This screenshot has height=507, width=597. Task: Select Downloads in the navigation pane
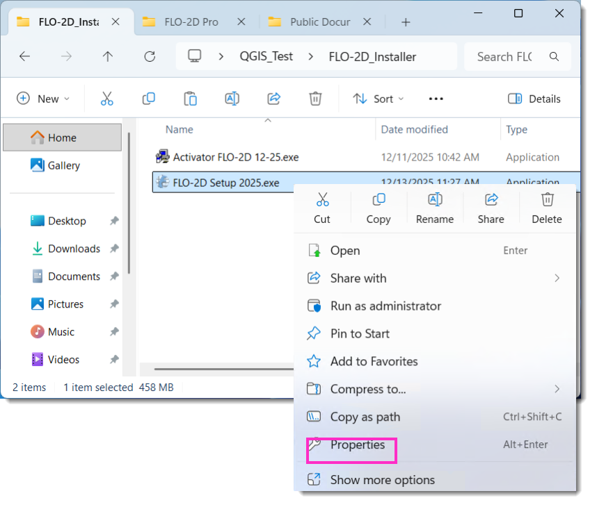73,249
